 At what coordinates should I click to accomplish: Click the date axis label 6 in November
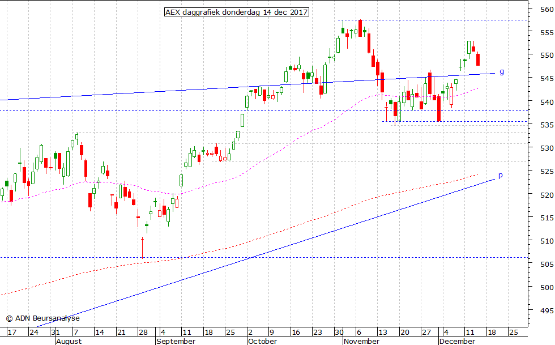coord(359,332)
